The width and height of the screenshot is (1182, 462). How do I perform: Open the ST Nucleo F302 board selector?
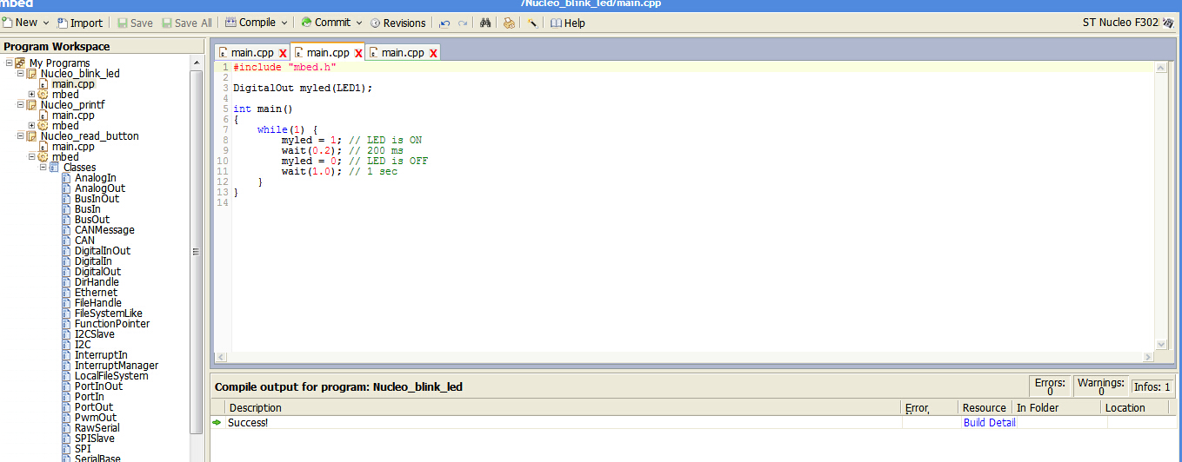[1127, 23]
